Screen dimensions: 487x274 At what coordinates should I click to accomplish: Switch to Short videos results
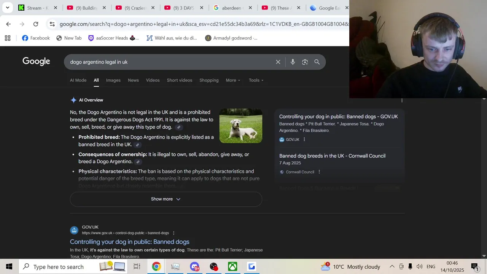pyautogui.click(x=180, y=80)
